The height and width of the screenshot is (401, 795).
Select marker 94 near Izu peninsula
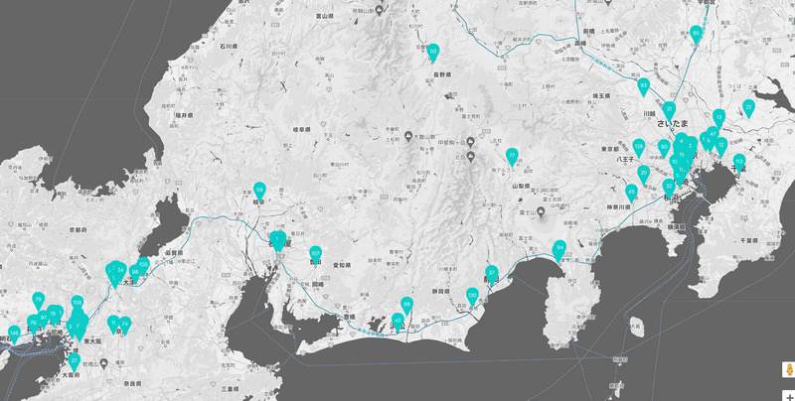pyautogui.click(x=560, y=248)
